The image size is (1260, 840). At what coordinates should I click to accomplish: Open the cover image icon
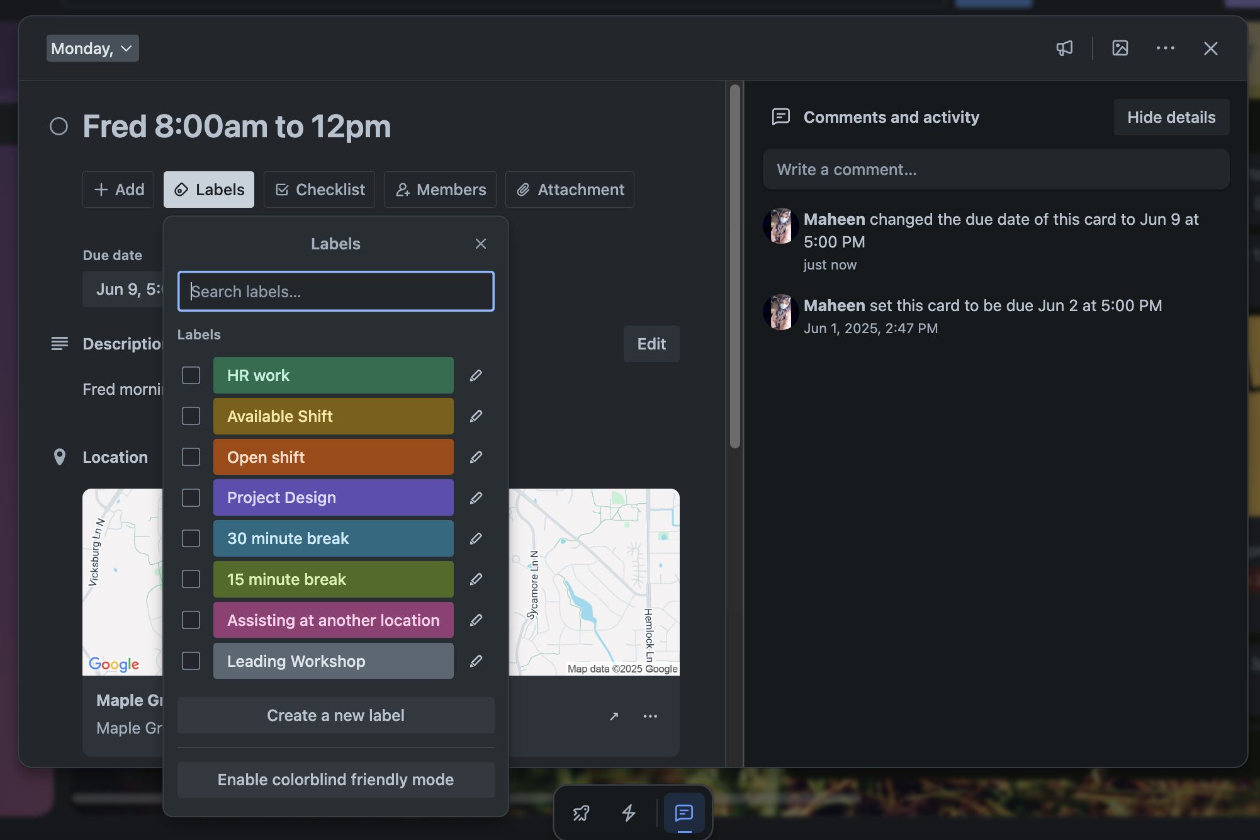(1120, 48)
